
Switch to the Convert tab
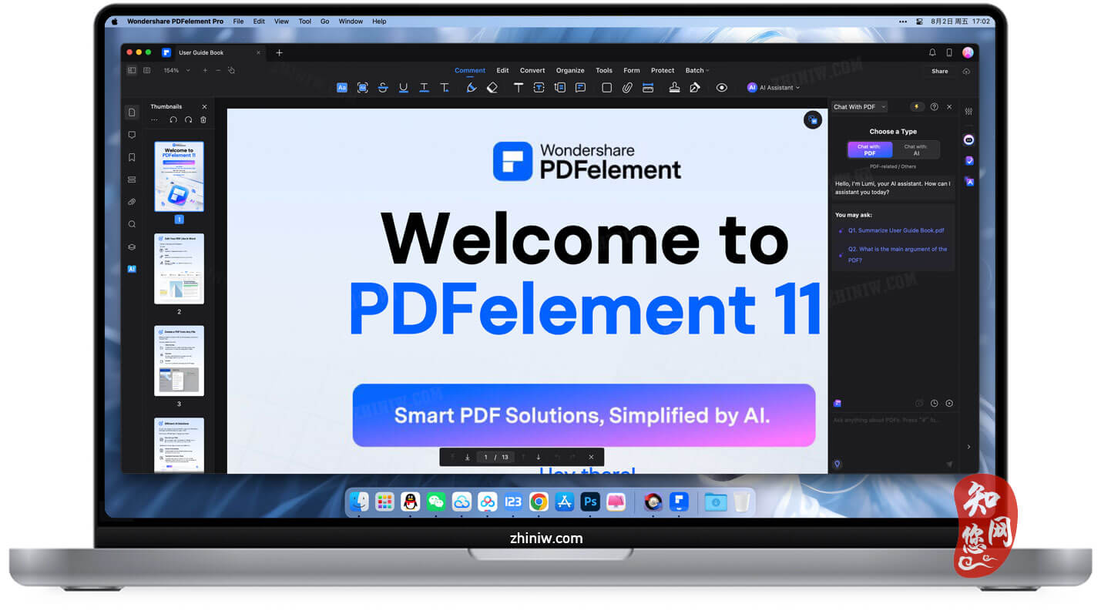click(x=532, y=70)
